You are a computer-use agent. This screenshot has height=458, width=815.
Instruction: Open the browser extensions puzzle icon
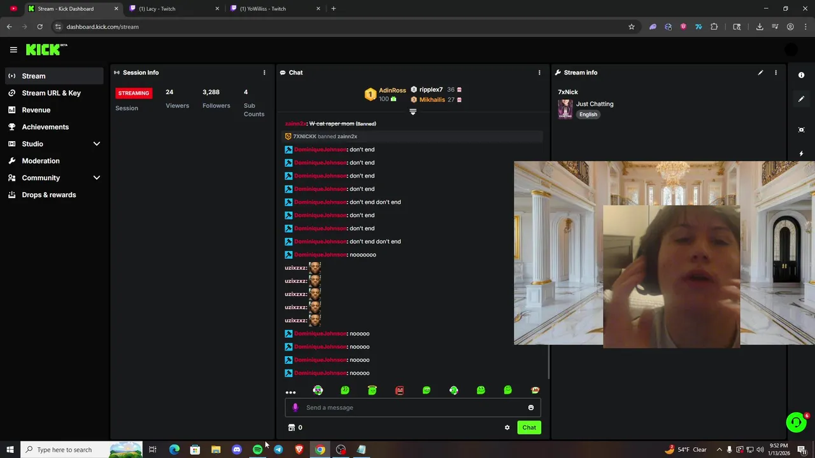[714, 27]
